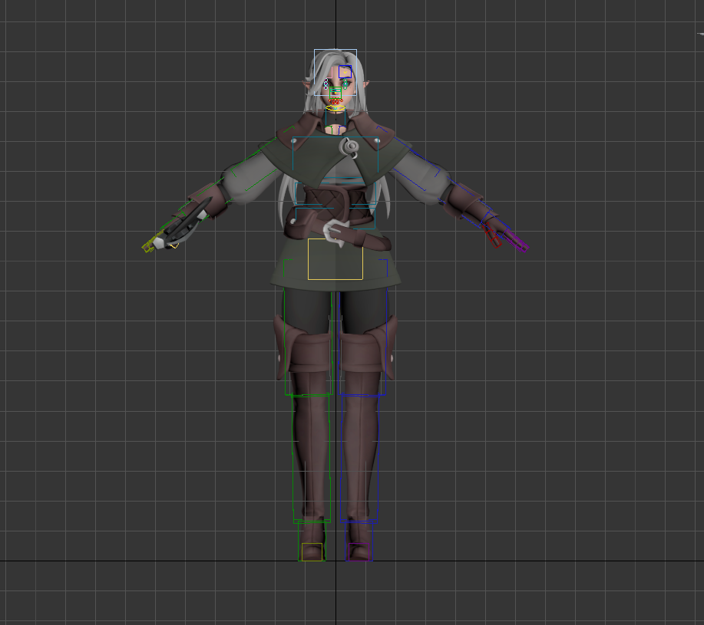The width and height of the screenshot is (704, 625).
Task: Pick the purple toe control square
Action: 359,551
